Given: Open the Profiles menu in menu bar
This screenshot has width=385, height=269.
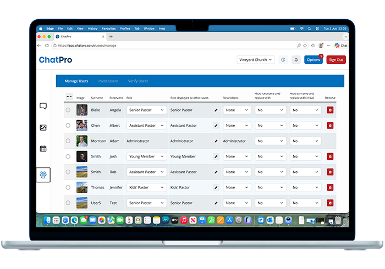Looking at the screenshot, I should [x=125, y=29].
